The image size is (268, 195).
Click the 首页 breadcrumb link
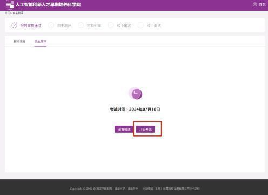7,13
